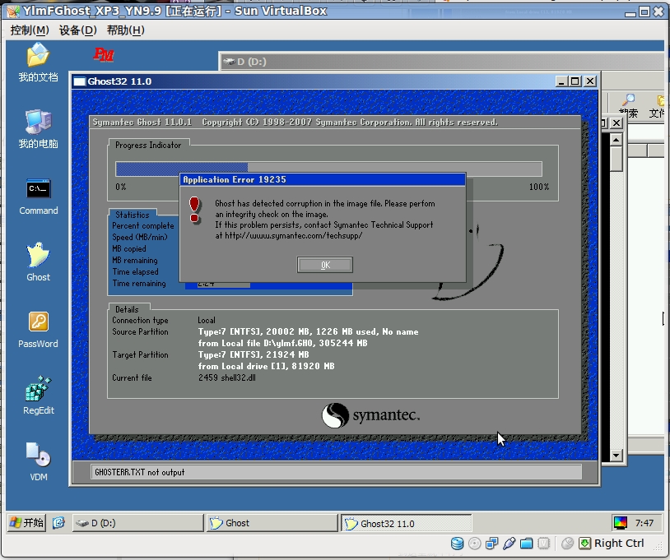Viewport: 670px width, 560px height.
Task: Open the 帮助(H) menu
Action: pos(126,30)
